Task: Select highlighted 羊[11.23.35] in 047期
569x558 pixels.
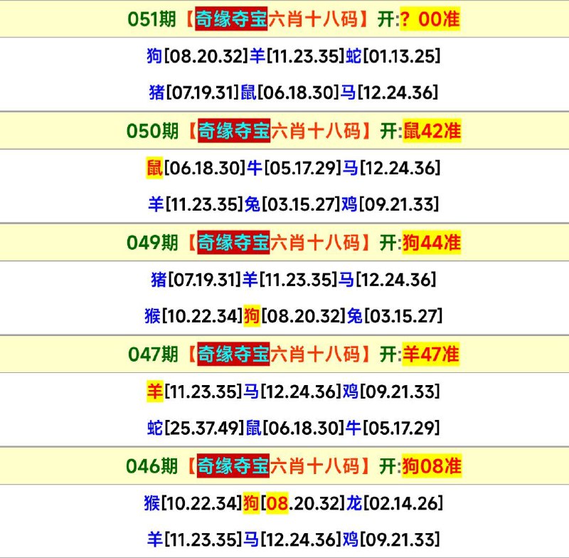Action: point(194,391)
